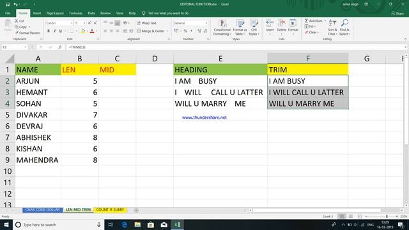This screenshot has width=409, height=230.
Task: Toggle Bold formatting
Action: (x=49, y=31)
